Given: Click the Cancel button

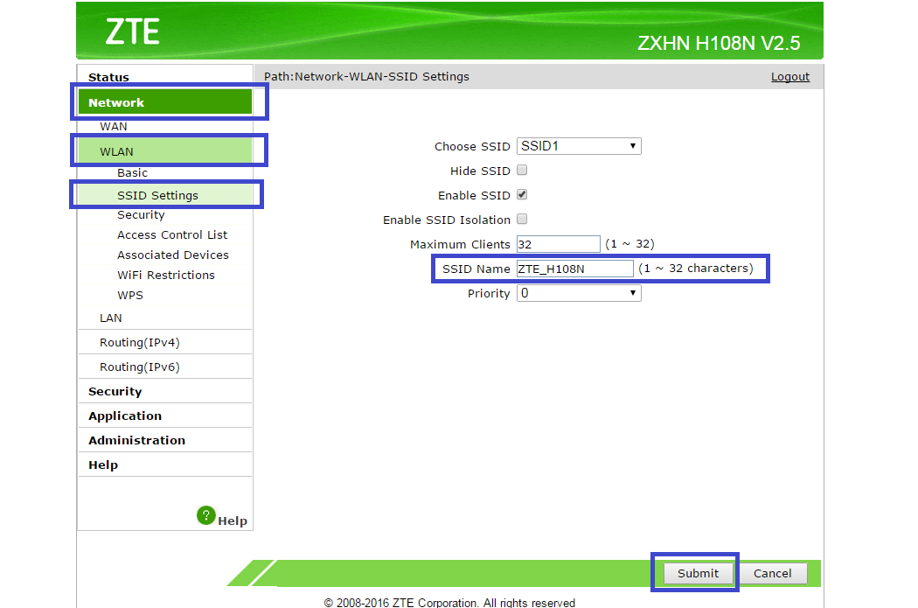Looking at the screenshot, I should pyautogui.click(x=772, y=573).
